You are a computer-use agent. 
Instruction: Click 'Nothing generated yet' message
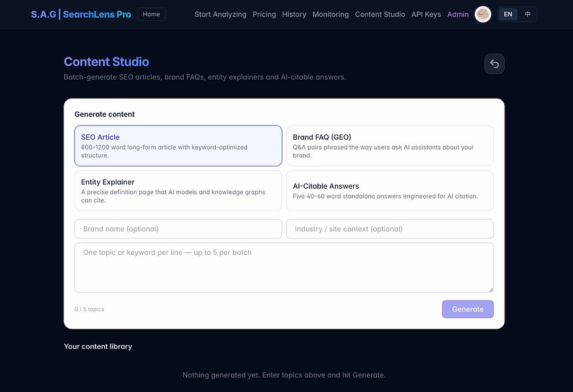(284, 375)
